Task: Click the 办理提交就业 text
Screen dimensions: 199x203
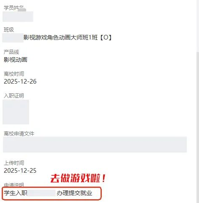Action: point(74,193)
